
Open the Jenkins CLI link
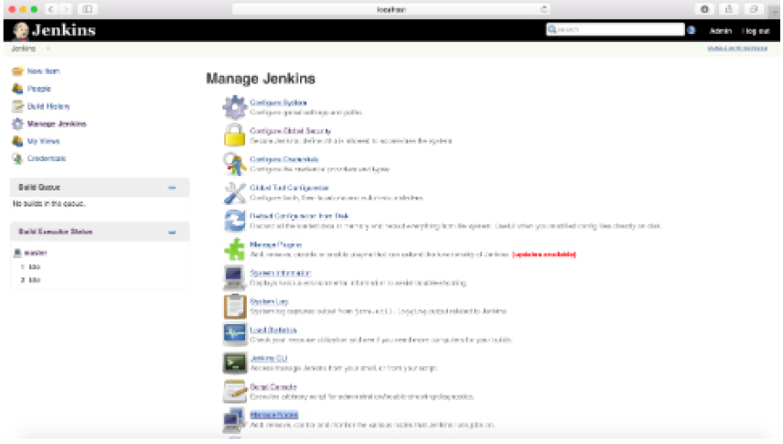pyautogui.click(x=269, y=359)
